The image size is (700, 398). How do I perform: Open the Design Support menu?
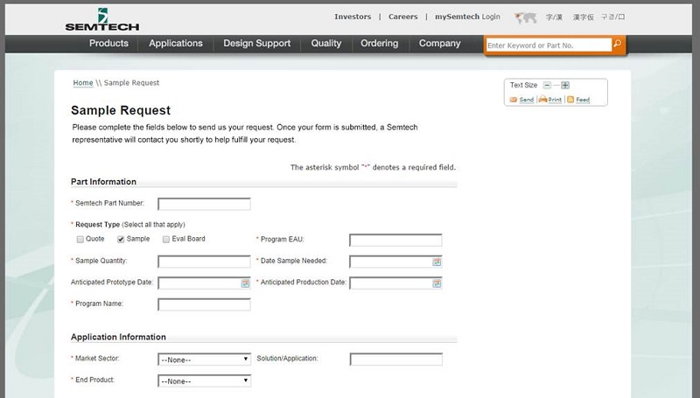pyautogui.click(x=256, y=43)
